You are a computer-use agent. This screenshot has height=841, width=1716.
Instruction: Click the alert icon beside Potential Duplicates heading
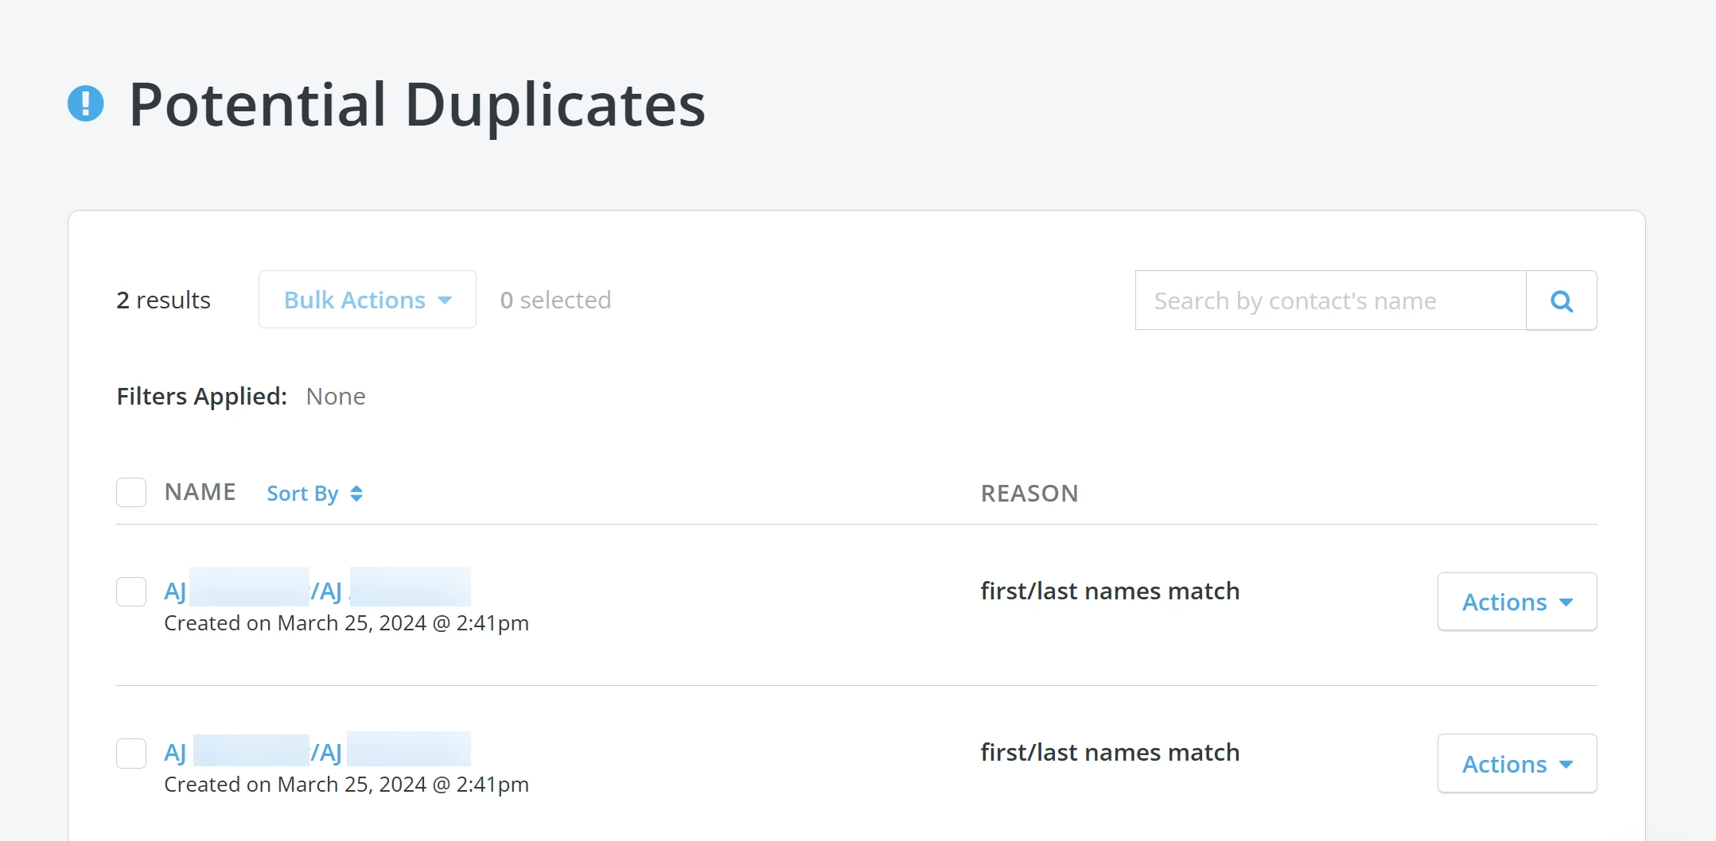tap(85, 103)
